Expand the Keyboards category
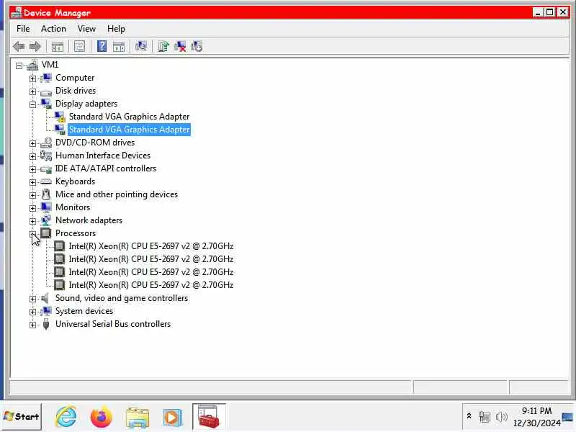576x432 pixels. (x=32, y=182)
